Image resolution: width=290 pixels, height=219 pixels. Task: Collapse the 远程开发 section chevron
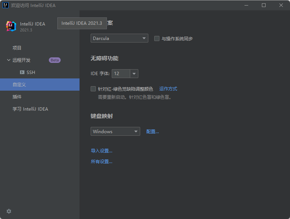[x=9, y=60]
